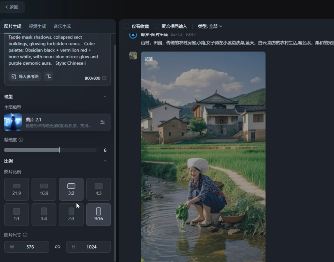The width and height of the screenshot is (334, 262).
Task: Click the text style T icon
Action: [49, 76]
